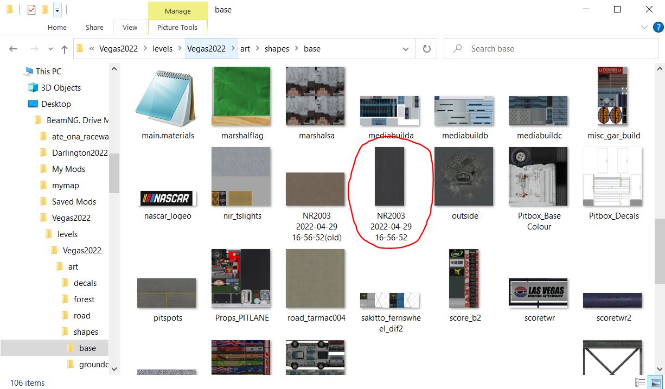Select the road_tarmac004 texture
This screenshot has height=389, width=665.
pyautogui.click(x=316, y=286)
